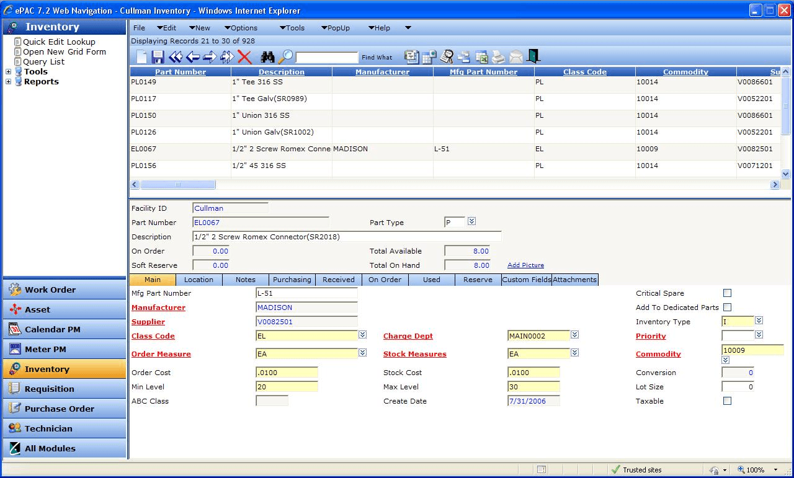This screenshot has height=478, width=794.
Task: Switch to the Attachments tab
Action: [x=575, y=280]
